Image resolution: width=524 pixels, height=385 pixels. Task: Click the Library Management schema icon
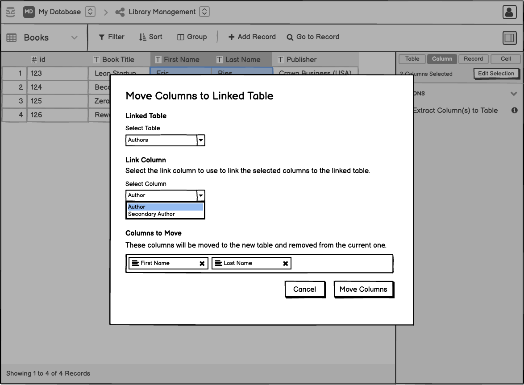120,12
